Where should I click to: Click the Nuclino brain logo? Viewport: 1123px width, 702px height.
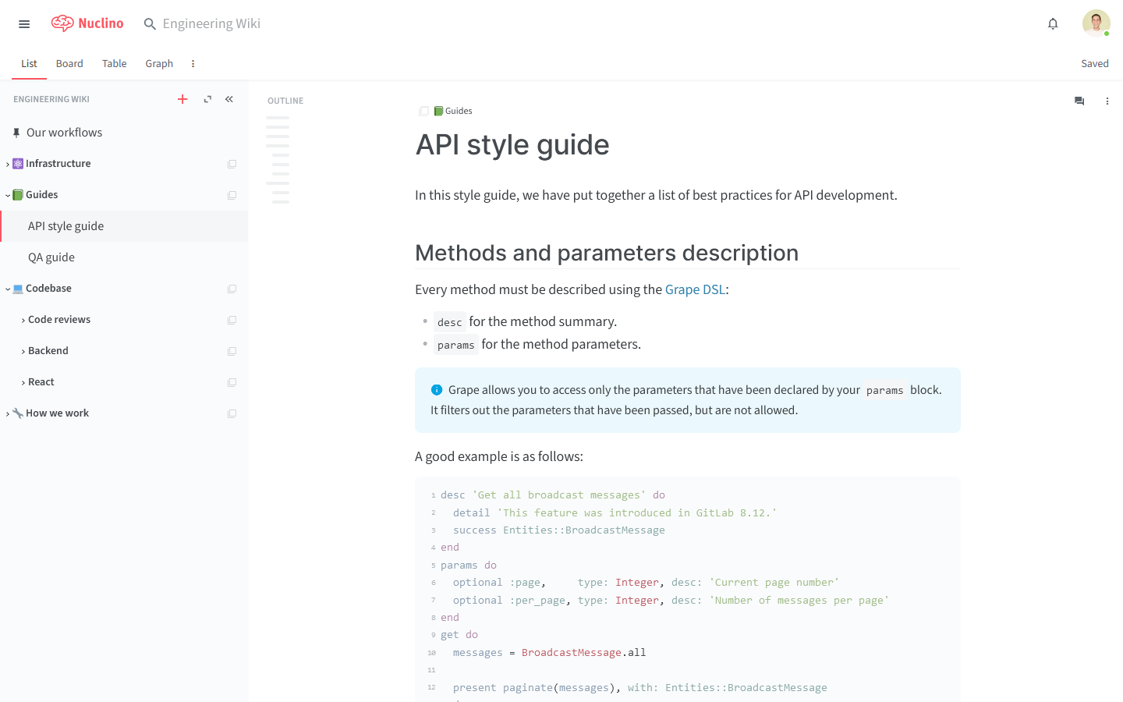(62, 23)
